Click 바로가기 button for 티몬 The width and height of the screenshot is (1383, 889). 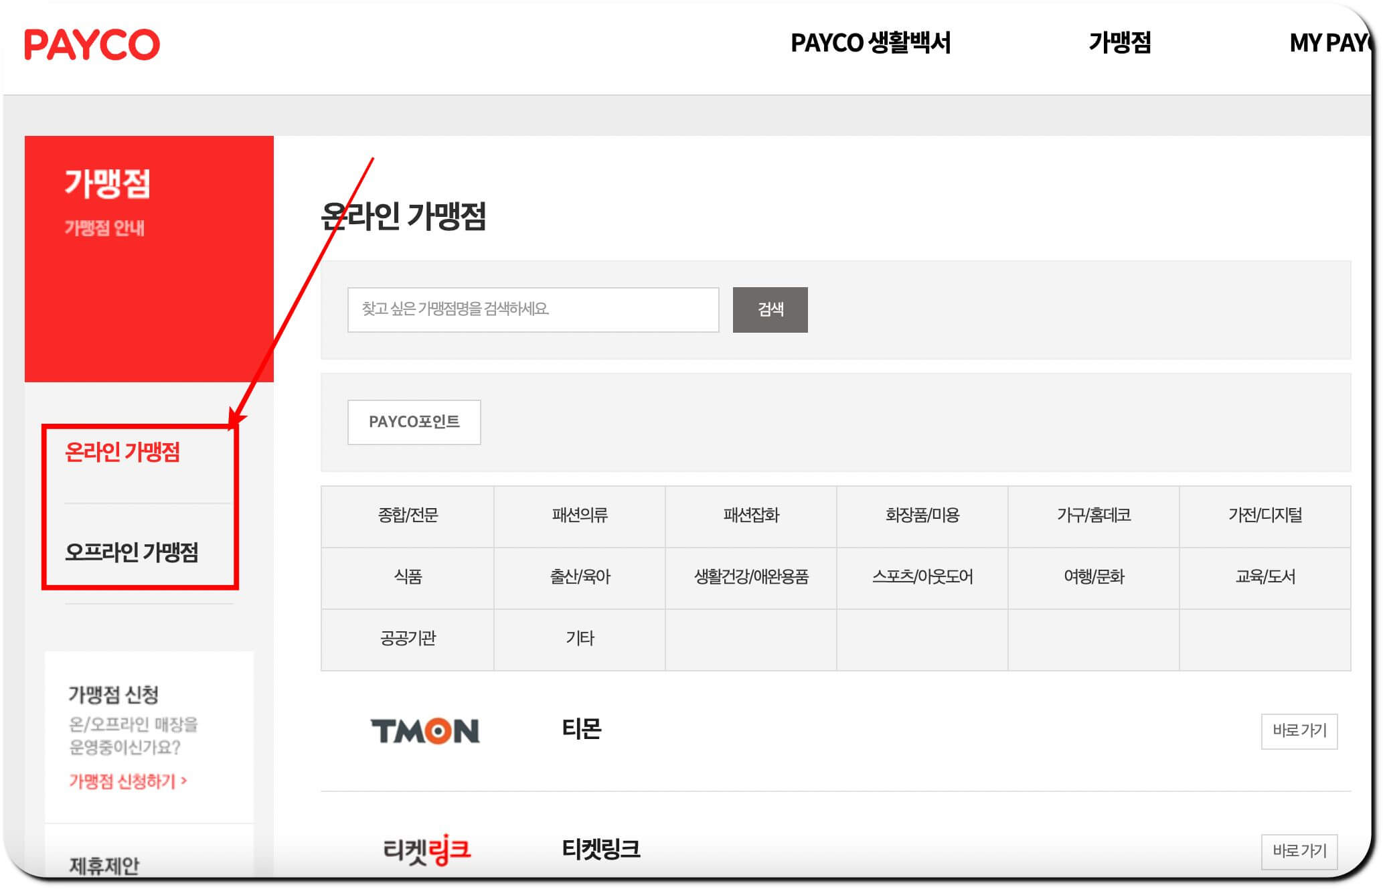click(1299, 731)
